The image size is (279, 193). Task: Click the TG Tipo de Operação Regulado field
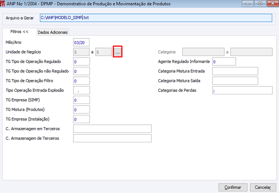click(x=81, y=62)
